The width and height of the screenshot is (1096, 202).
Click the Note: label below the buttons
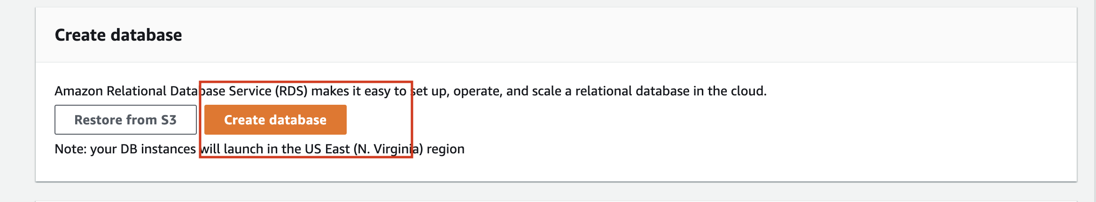[x=70, y=149]
